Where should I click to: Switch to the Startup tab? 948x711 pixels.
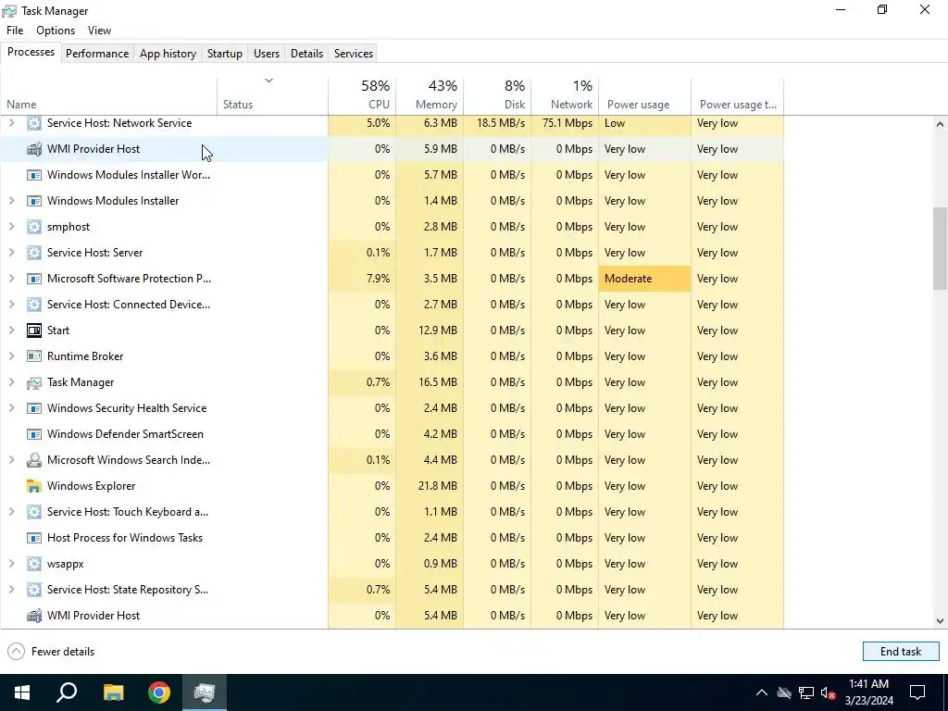(x=225, y=53)
